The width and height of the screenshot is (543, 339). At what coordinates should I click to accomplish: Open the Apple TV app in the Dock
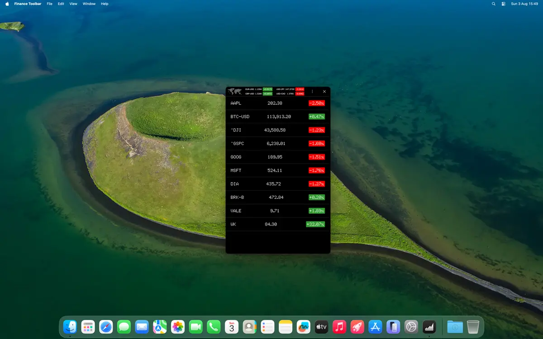[x=321, y=326]
